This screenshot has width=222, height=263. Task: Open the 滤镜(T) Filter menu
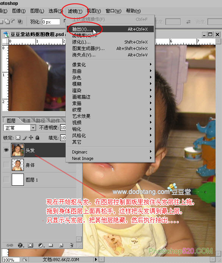click(75, 11)
